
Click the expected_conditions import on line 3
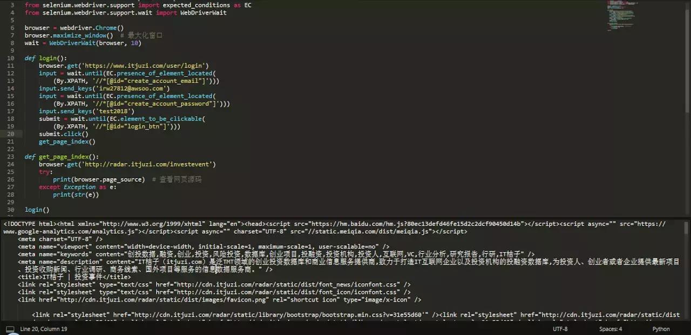tap(197, 5)
